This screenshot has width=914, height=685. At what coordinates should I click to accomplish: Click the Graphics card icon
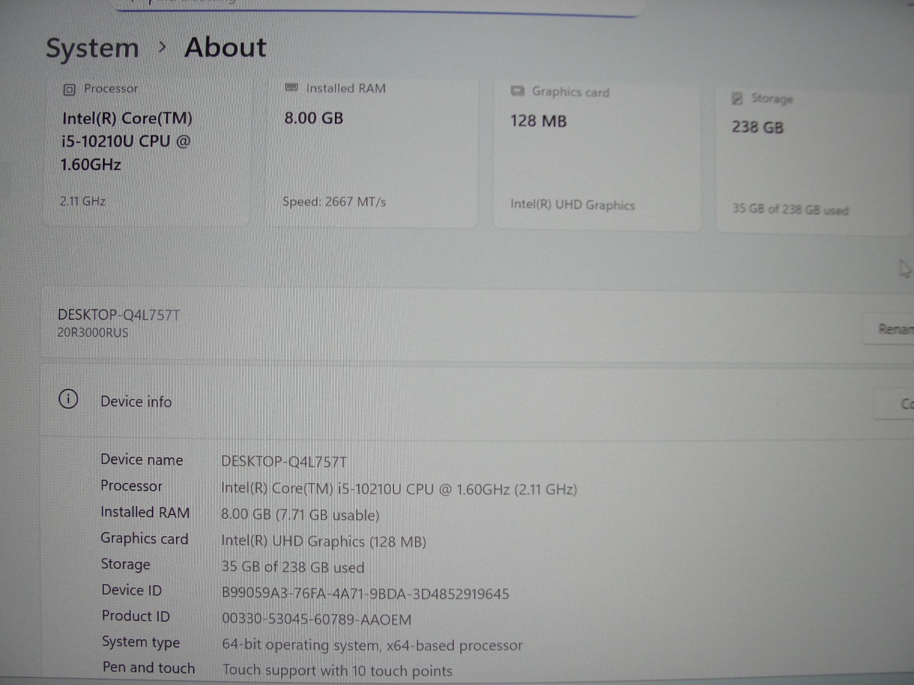518,91
